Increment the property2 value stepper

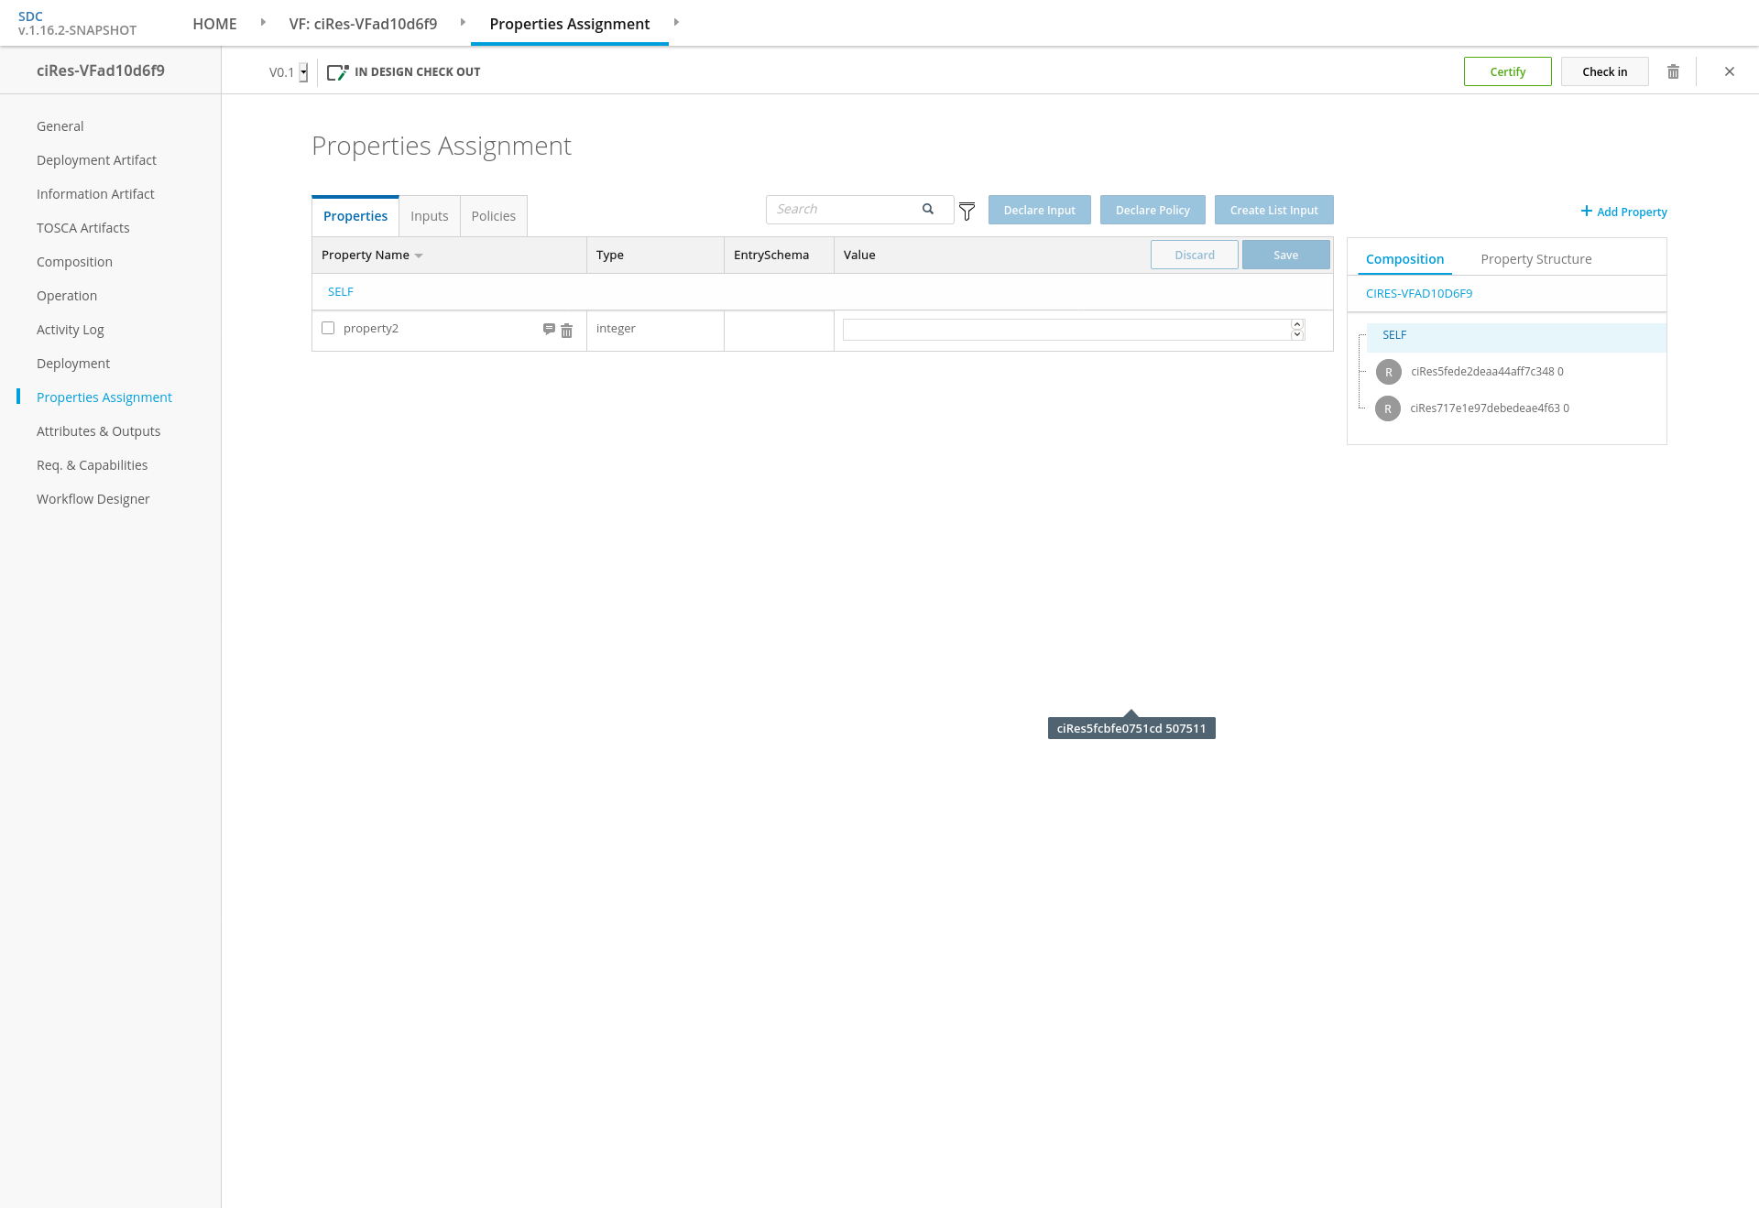tap(1297, 324)
